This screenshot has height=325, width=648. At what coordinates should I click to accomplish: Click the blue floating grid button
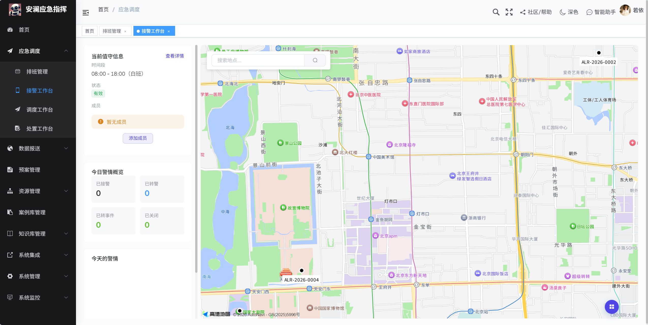(611, 307)
